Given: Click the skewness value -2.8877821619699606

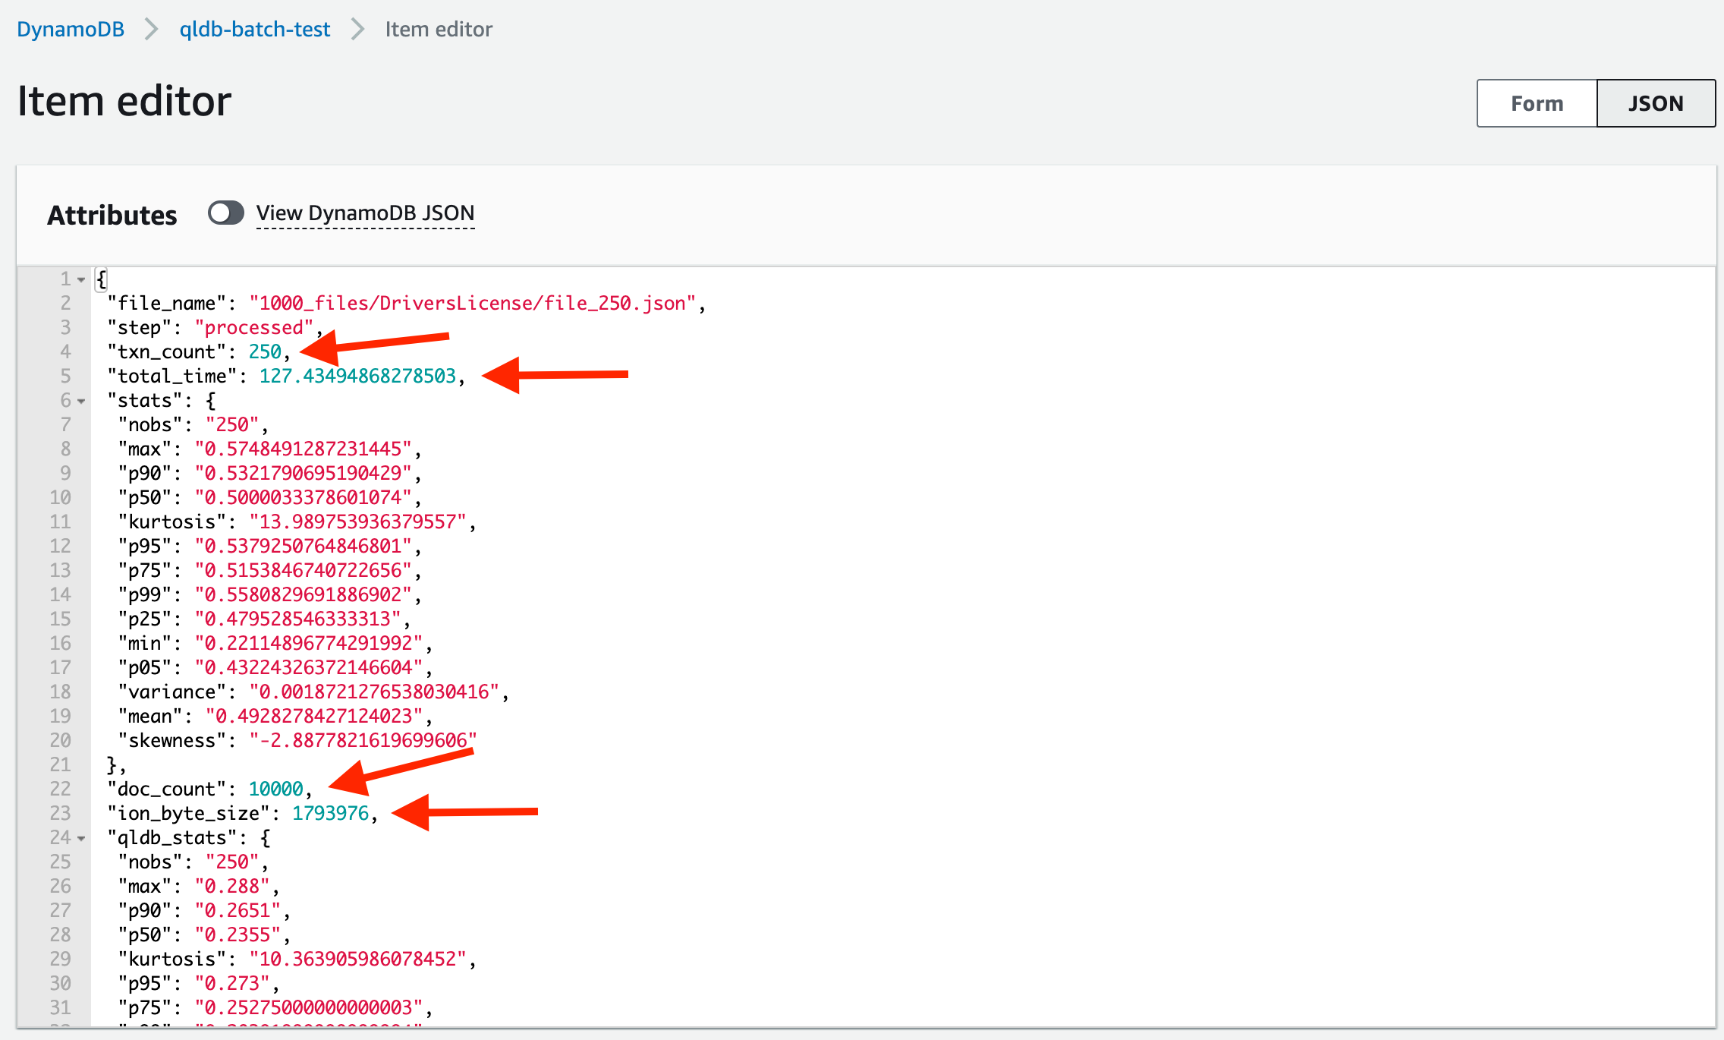Looking at the screenshot, I should tap(363, 741).
